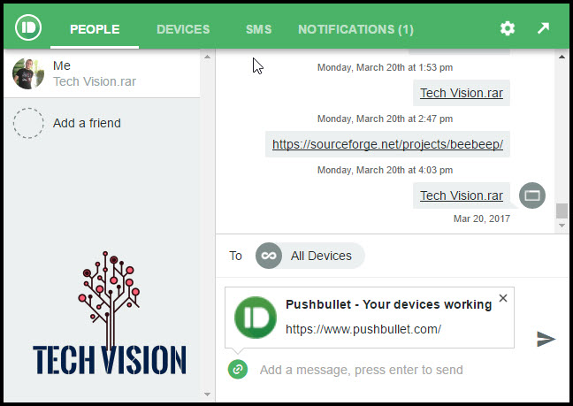
Task: Click people list scroll down arrow
Action: coord(207,394)
